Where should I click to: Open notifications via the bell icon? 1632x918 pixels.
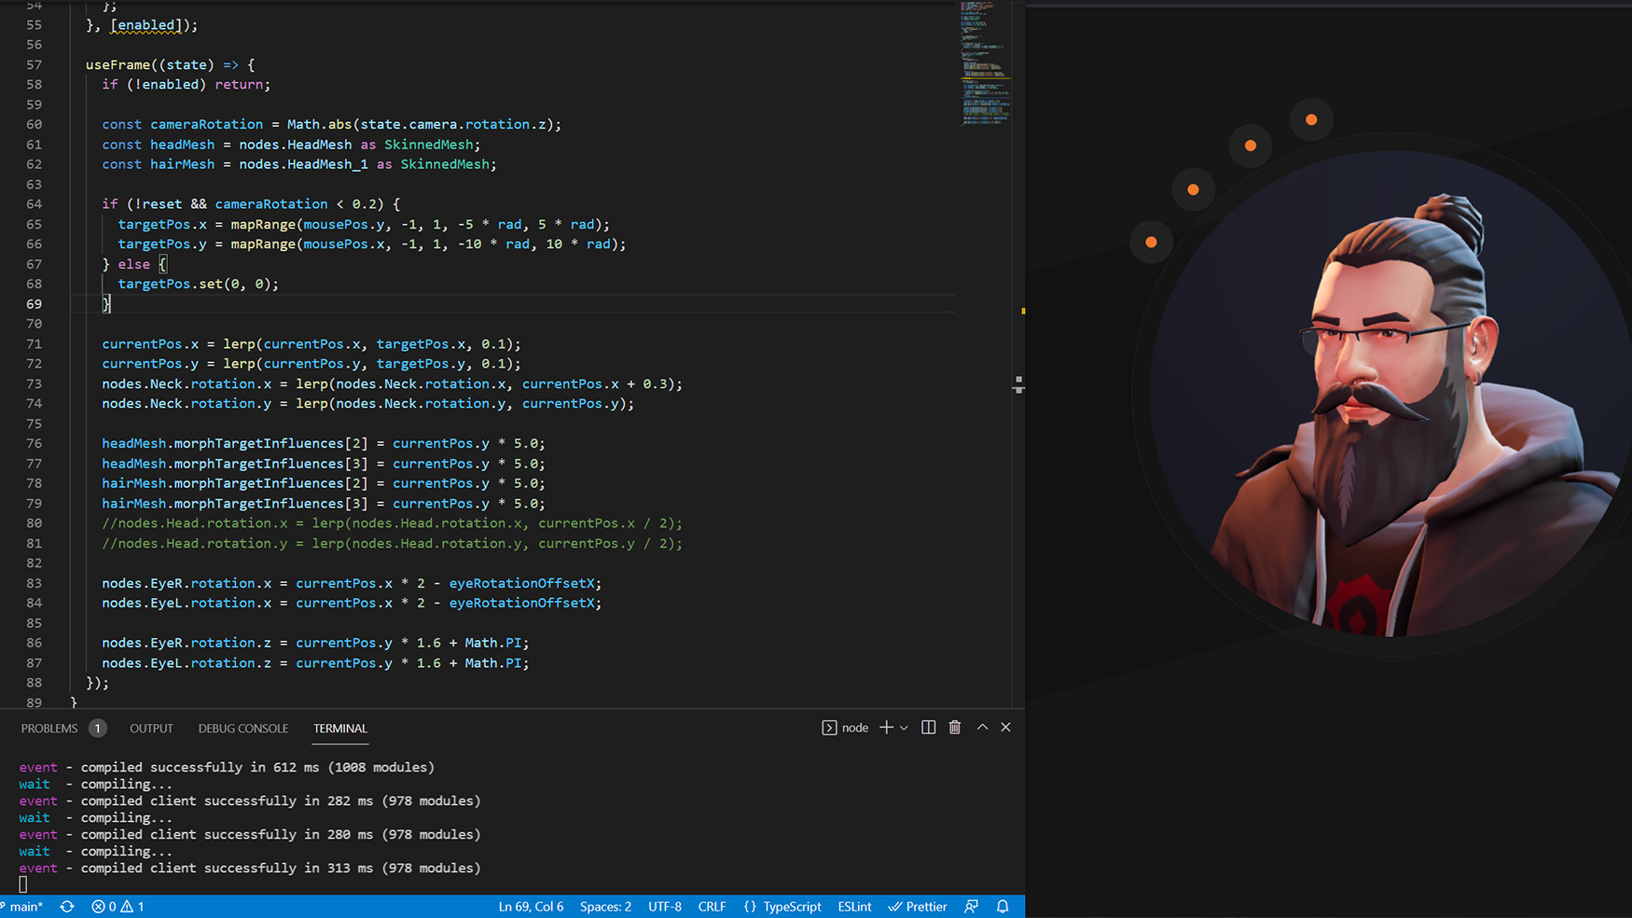1003,906
